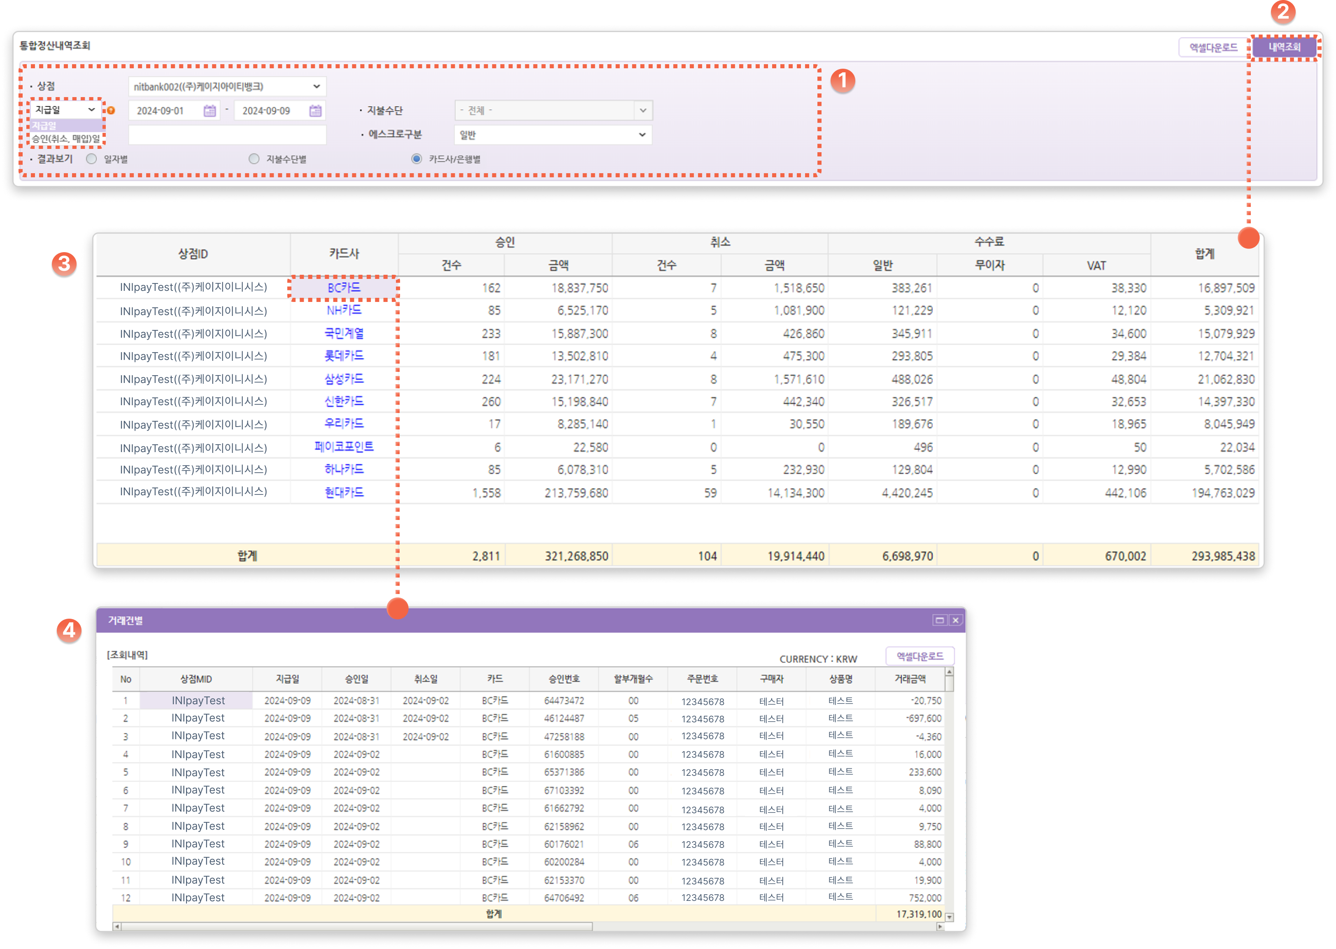Select the 일자별 result view radio
Screen dimensions: 1336x949
pyautogui.click(x=91, y=159)
